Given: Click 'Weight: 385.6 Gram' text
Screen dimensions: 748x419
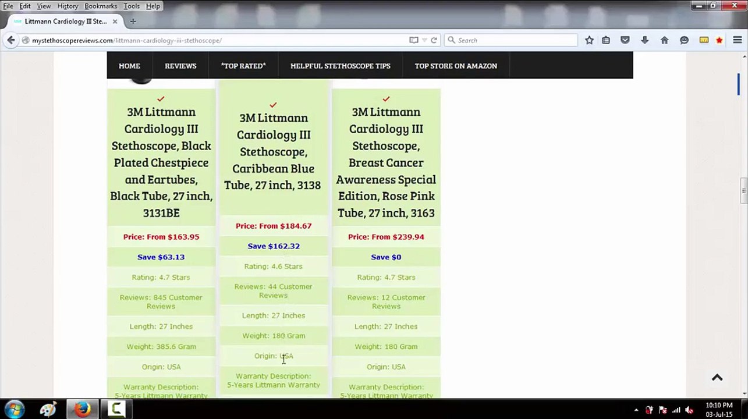Looking at the screenshot, I should [161, 347].
